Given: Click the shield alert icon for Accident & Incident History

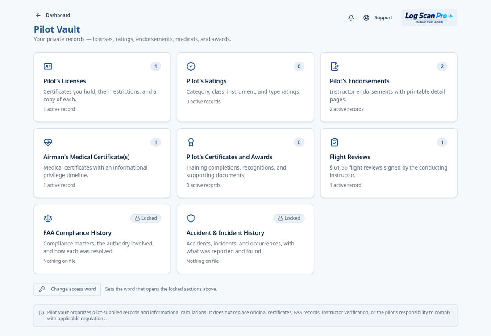Looking at the screenshot, I should pos(191,218).
